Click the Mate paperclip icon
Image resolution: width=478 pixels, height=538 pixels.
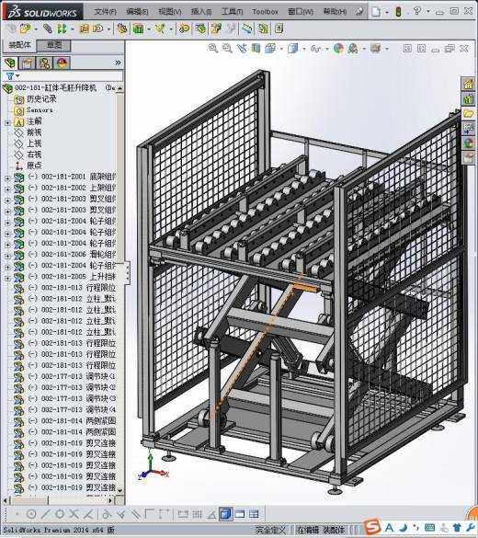pyautogui.click(x=47, y=29)
